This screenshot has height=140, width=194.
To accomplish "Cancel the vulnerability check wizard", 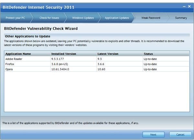I will point(180,135).
